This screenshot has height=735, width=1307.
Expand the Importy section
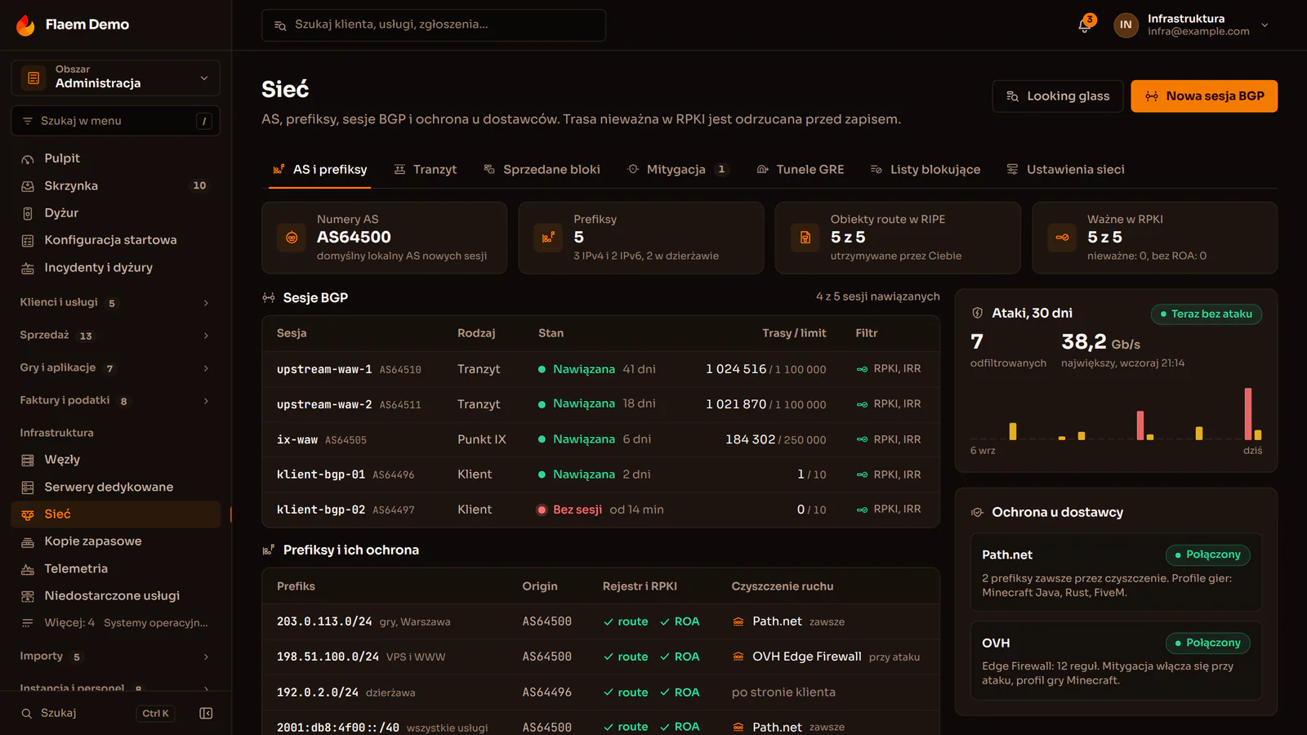tap(115, 657)
